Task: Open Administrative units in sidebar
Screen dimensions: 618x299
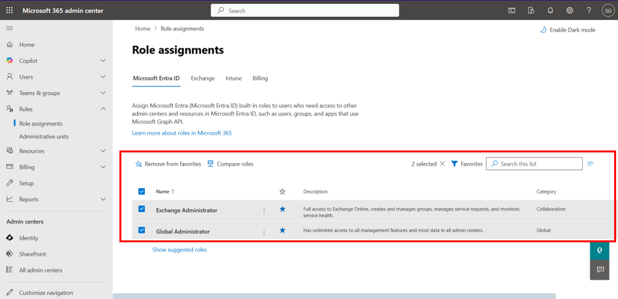Action: coord(44,137)
